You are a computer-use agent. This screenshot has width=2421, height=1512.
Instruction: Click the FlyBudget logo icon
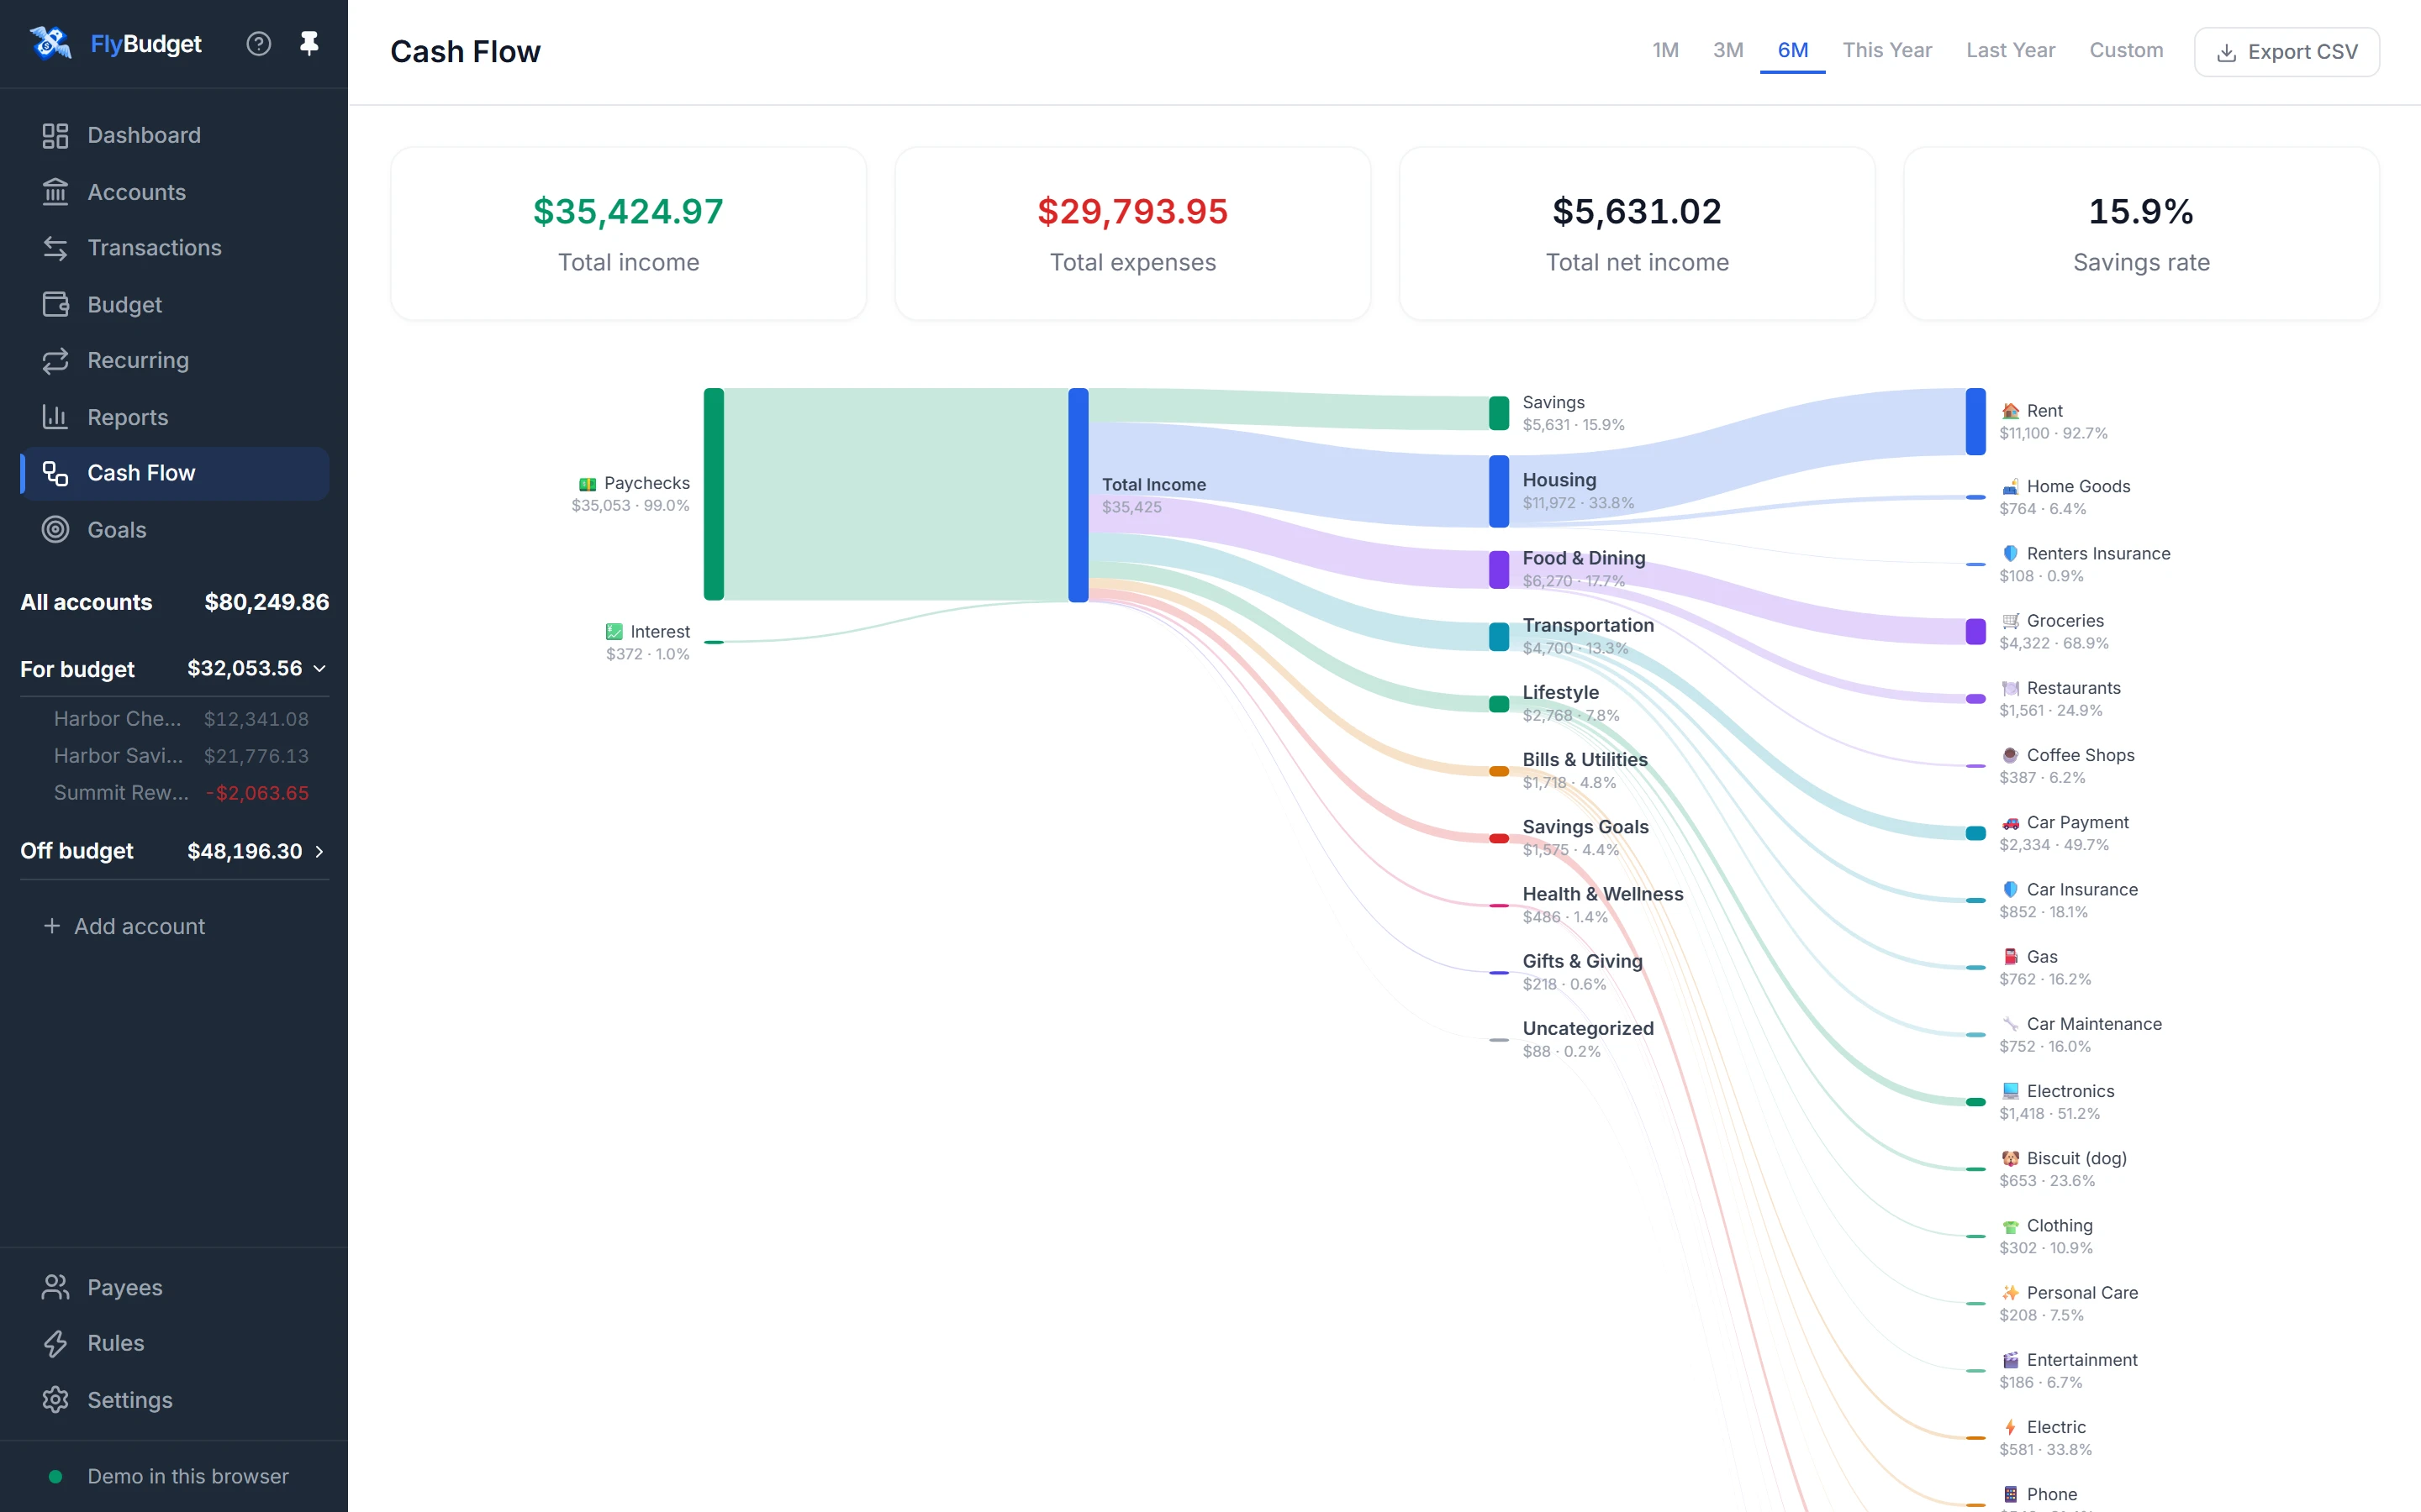[50, 43]
